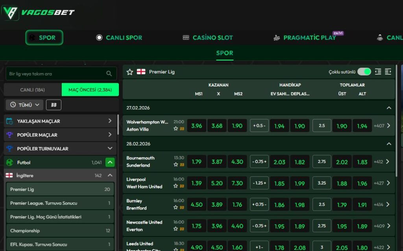
Task: Click the sidebar vertical scrollbar
Action: click(118, 125)
